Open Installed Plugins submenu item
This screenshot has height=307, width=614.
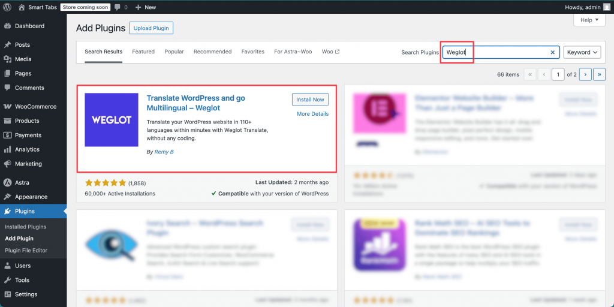25,227
